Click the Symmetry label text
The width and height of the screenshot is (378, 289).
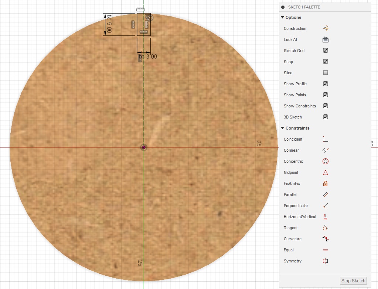point(292,261)
